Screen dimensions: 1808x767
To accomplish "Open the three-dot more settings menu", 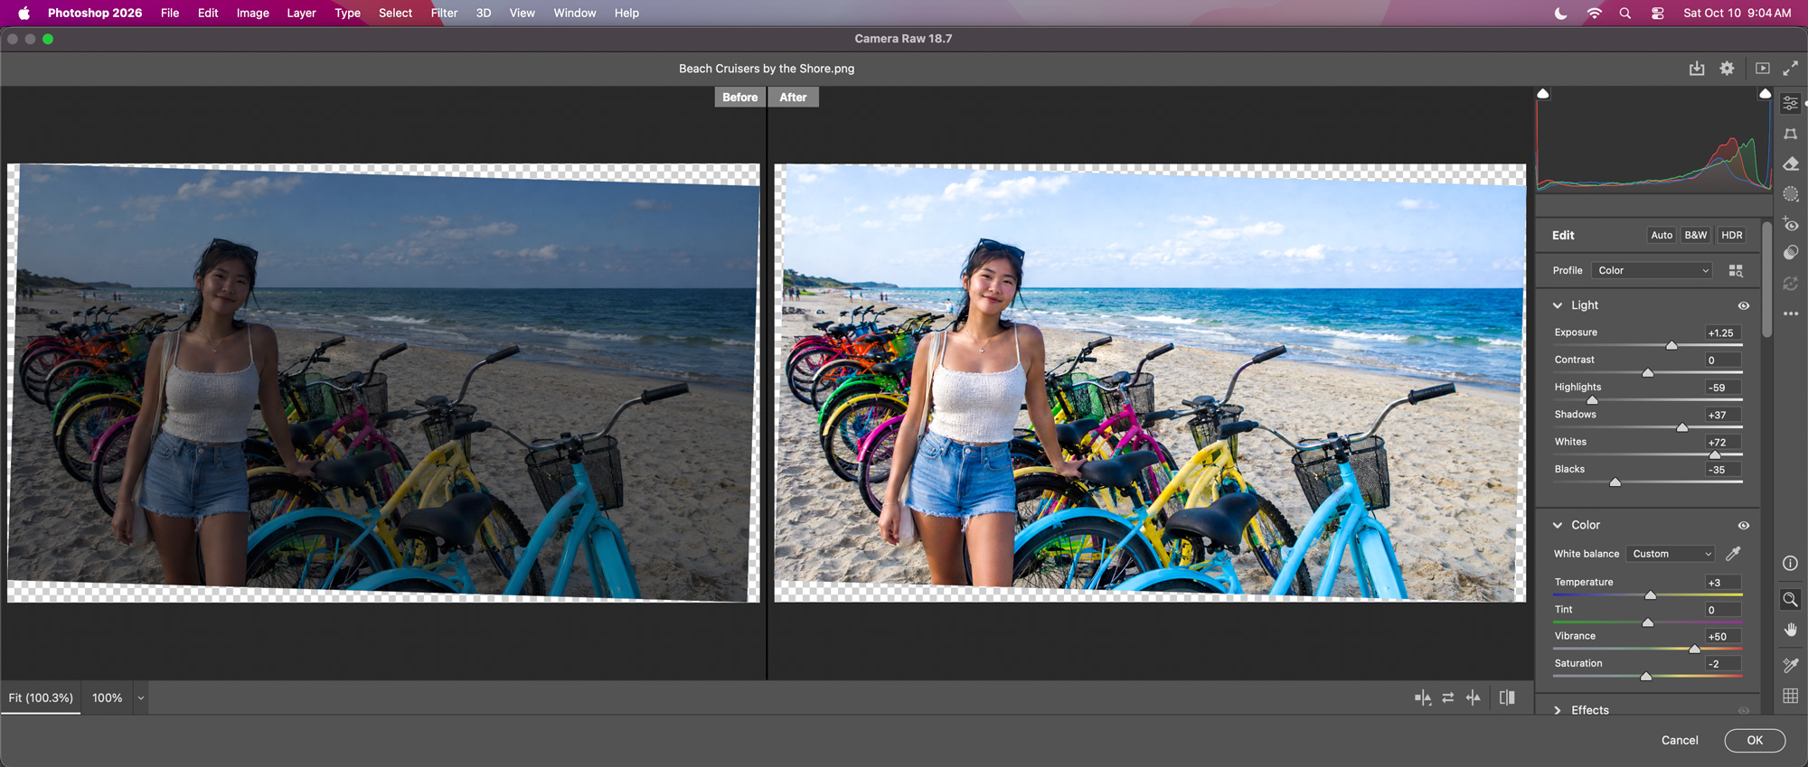I will [x=1790, y=313].
